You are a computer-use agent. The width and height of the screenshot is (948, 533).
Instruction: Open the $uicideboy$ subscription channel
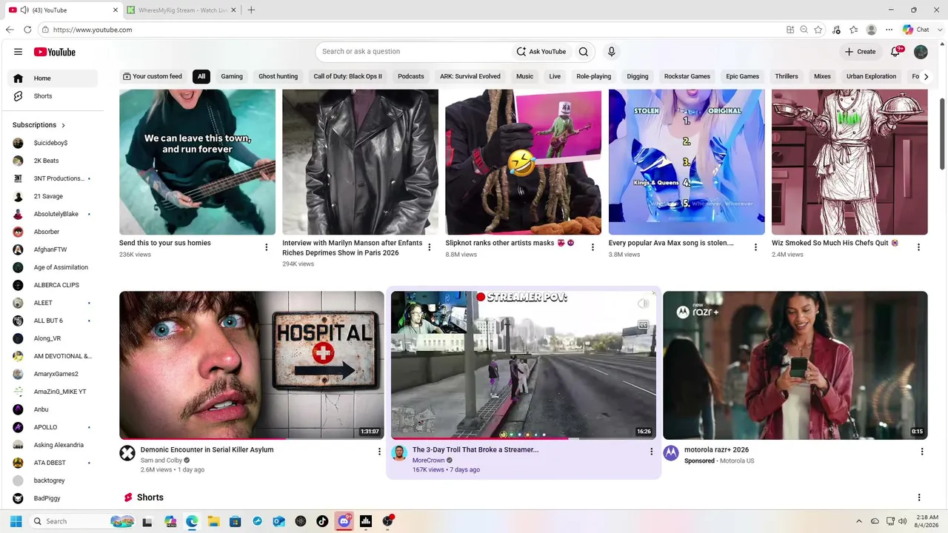click(53, 143)
